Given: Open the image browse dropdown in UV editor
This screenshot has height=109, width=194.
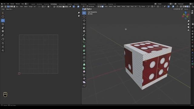Looking at the screenshot, I should pos(55,7).
